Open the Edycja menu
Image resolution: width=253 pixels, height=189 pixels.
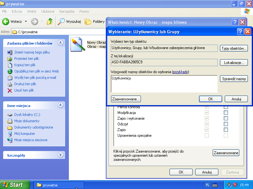click(x=17, y=11)
